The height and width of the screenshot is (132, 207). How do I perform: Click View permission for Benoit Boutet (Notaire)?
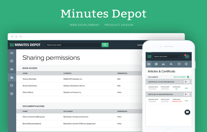(x=119, y=124)
